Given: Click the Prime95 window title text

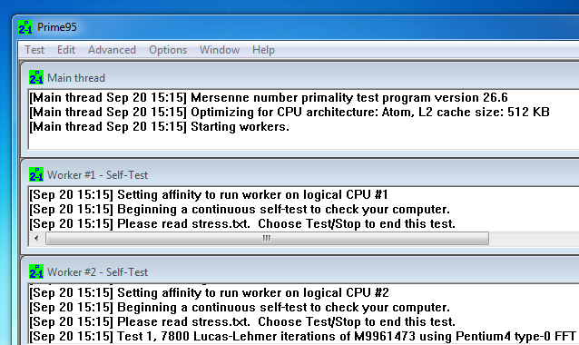Looking at the screenshot, I should pyautogui.click(x=57, y=27).
